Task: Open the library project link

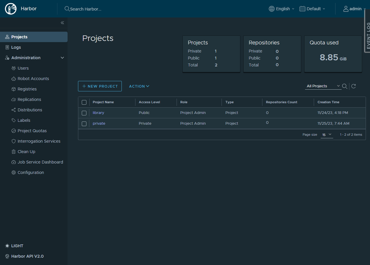Action: (x=99, y=113)
